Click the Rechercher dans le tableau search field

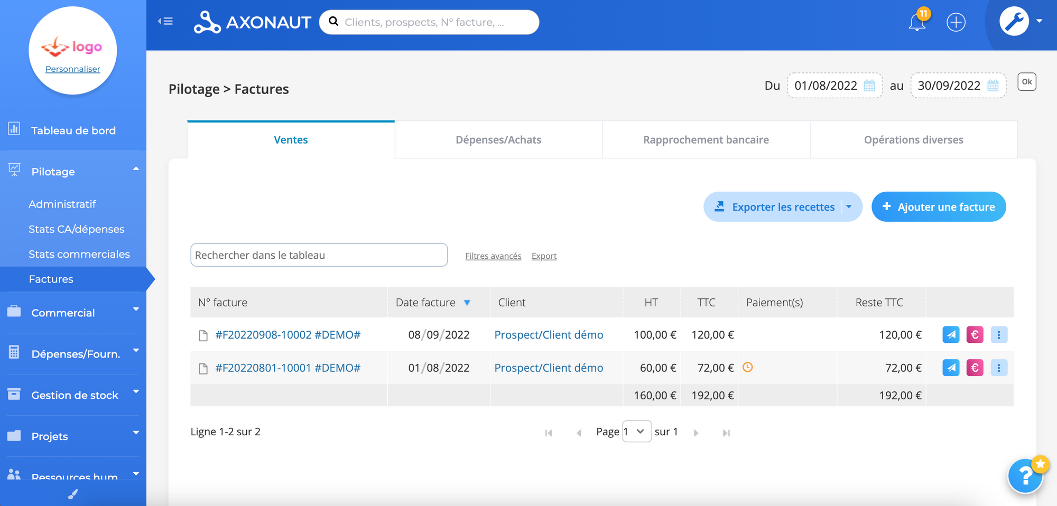pyautogui.click(x=319, y=255)
